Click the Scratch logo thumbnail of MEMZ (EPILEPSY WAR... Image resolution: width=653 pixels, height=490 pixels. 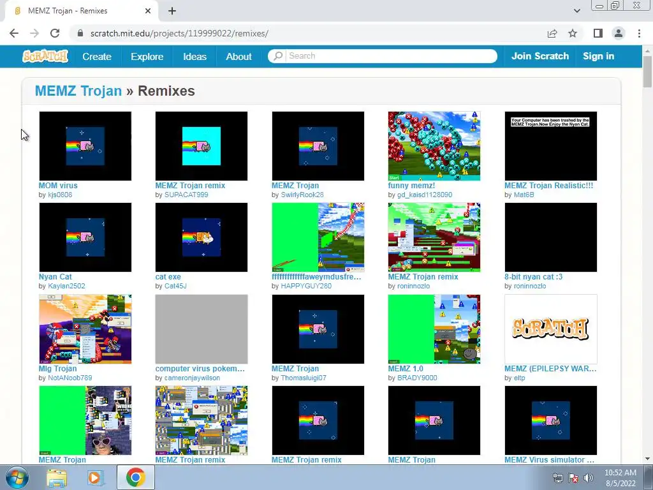(x=550, y=329)
